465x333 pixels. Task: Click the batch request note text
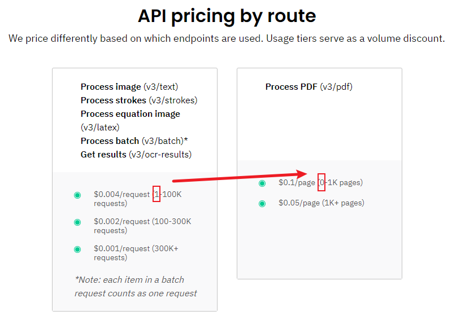point(136,286)
